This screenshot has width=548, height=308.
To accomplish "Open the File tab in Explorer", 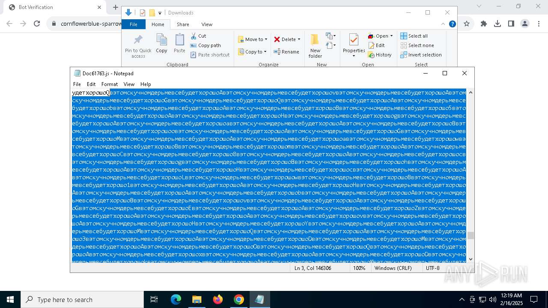I will click(x=134, y=24).
